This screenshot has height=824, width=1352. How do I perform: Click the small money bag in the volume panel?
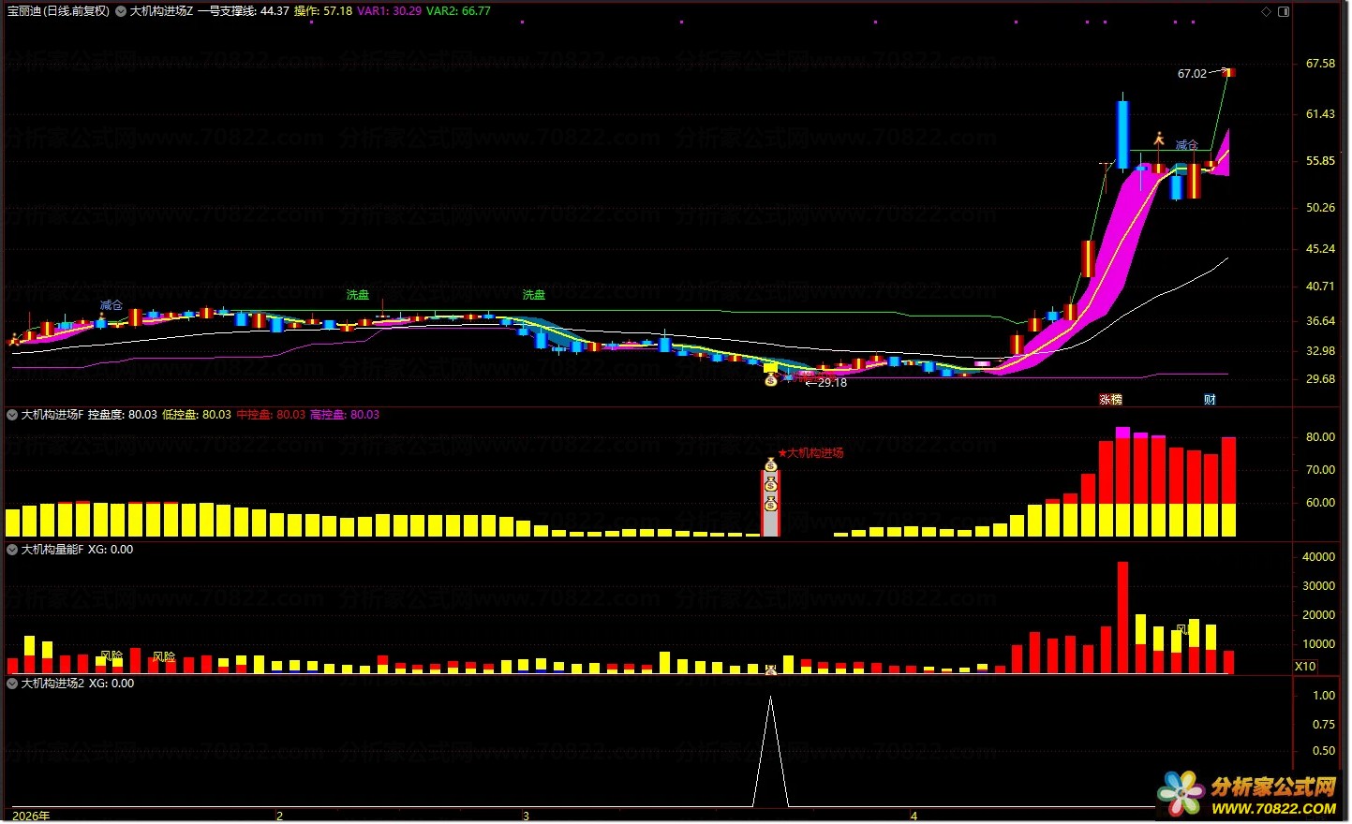point(771,669)
